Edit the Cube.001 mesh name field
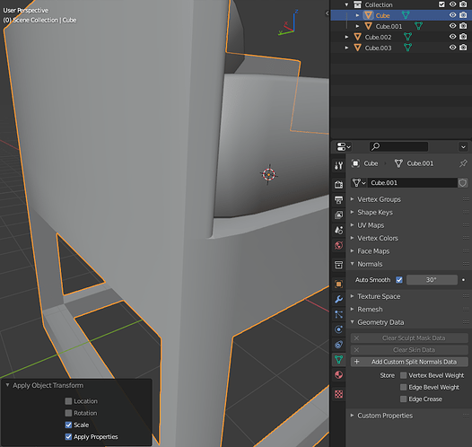The height and width of the screenshot is (447, 472). (413, 183)
